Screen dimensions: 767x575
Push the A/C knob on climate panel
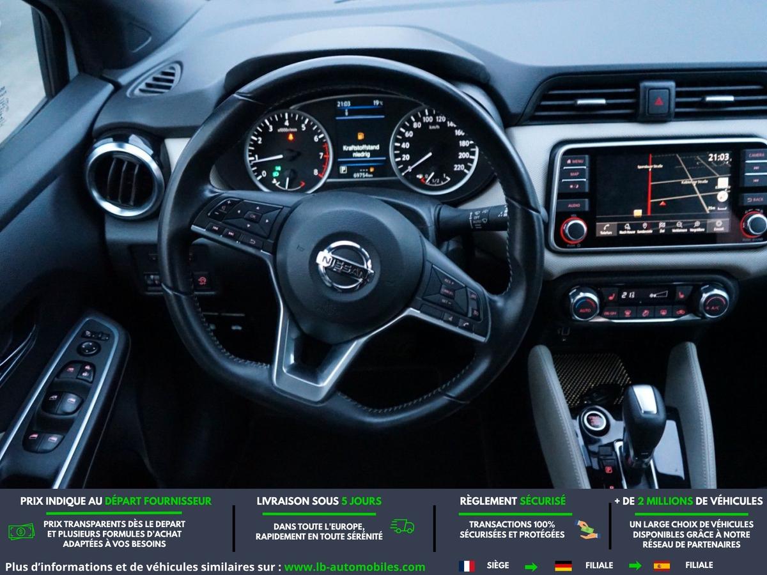tap(713, 300)
